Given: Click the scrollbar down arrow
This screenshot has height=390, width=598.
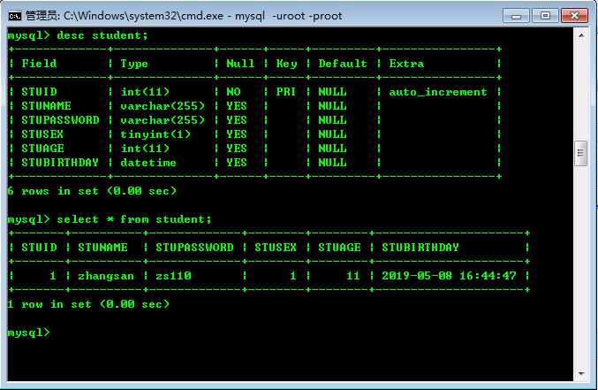Looking at the screenshot, I should coord(581,373).
